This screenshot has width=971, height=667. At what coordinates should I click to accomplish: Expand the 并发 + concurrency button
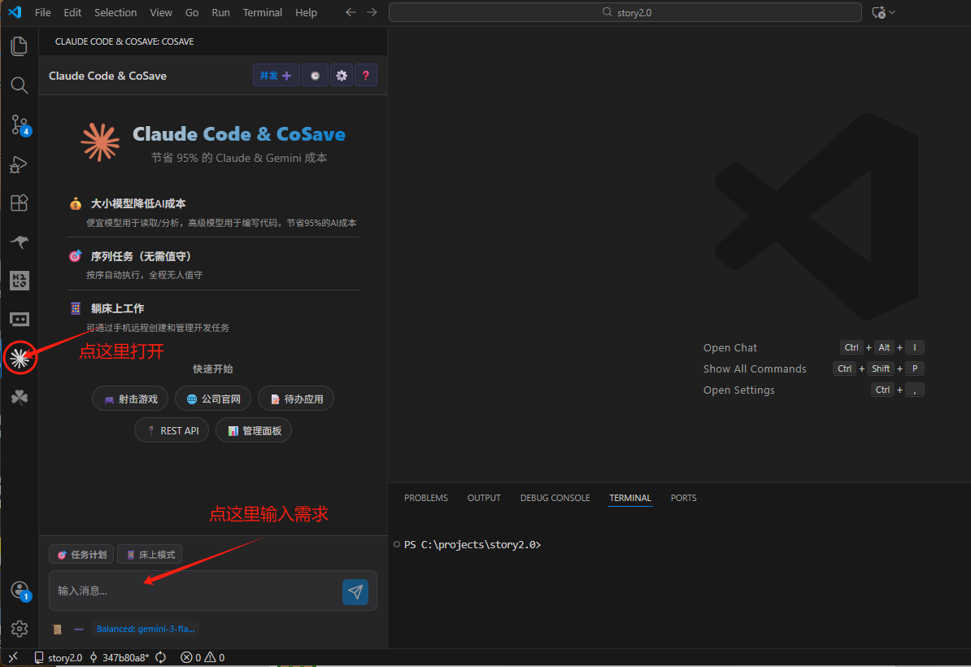(x=276, y=76)
